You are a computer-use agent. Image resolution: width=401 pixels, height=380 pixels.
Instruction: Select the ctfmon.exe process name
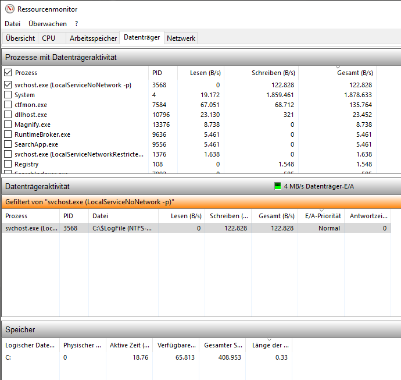(31, 105)
